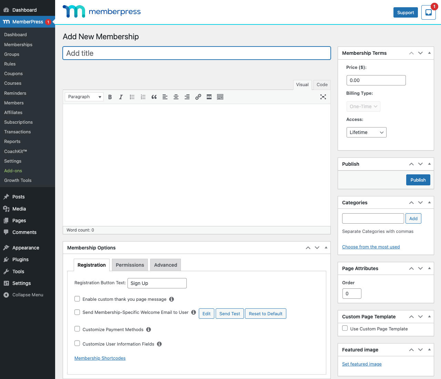Click Send Test for welcome email
The width and height of the screenshot is (441, 379).
click(x=230, y=314)
